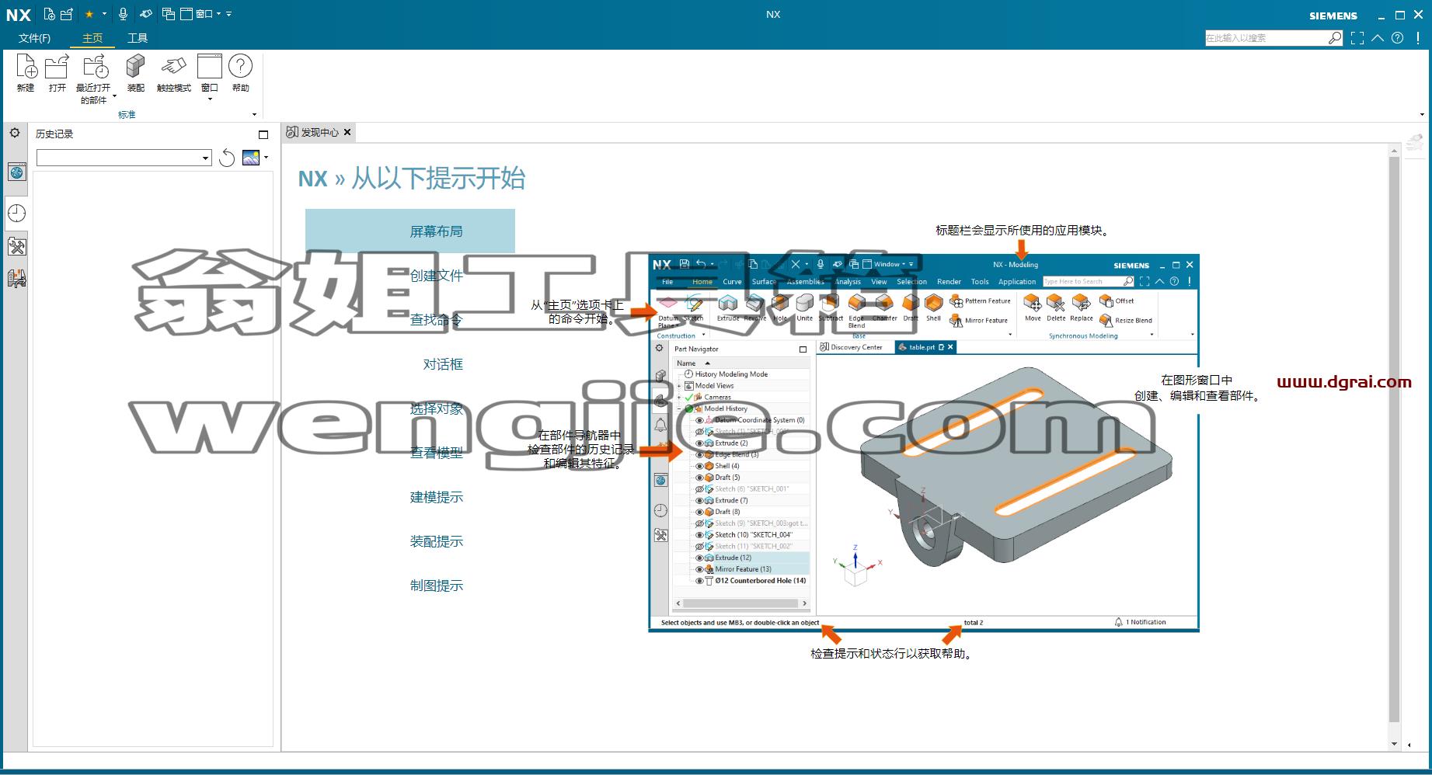Switch to full screen via bracket icon
This screenshot has height=775, width=1432.
point(1357,37)
